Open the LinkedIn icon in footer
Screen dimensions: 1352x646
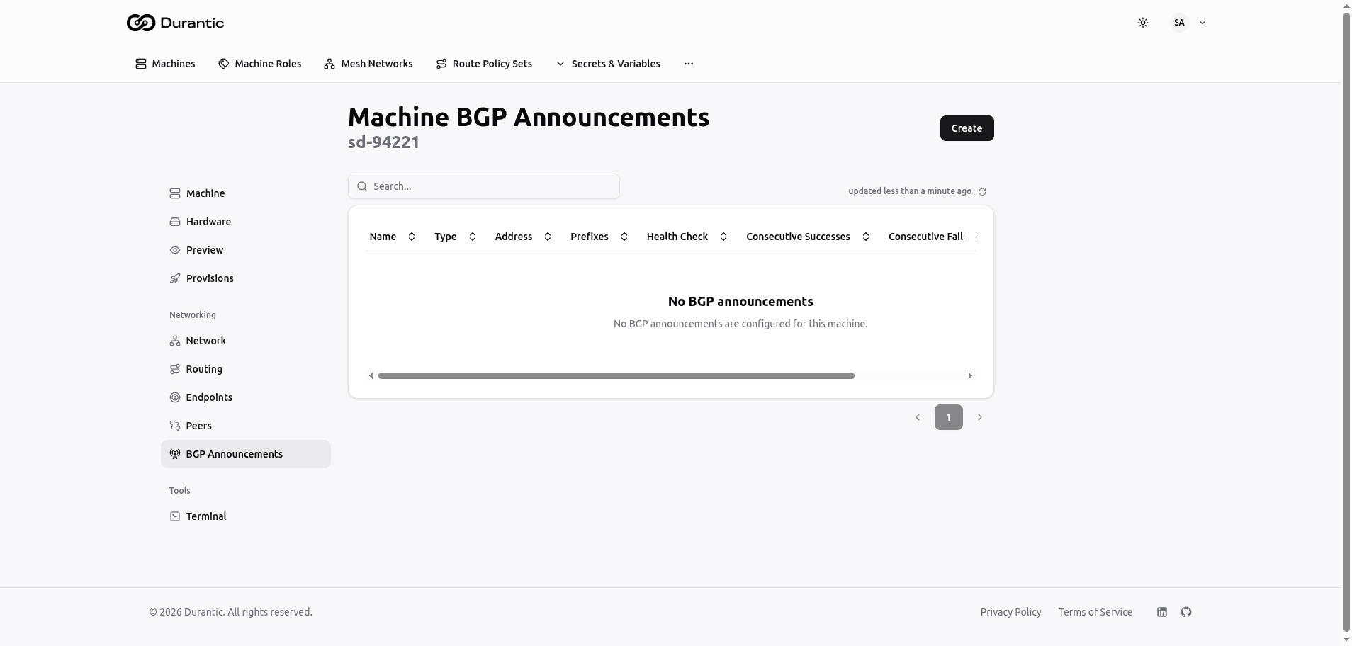point(1162,612)
